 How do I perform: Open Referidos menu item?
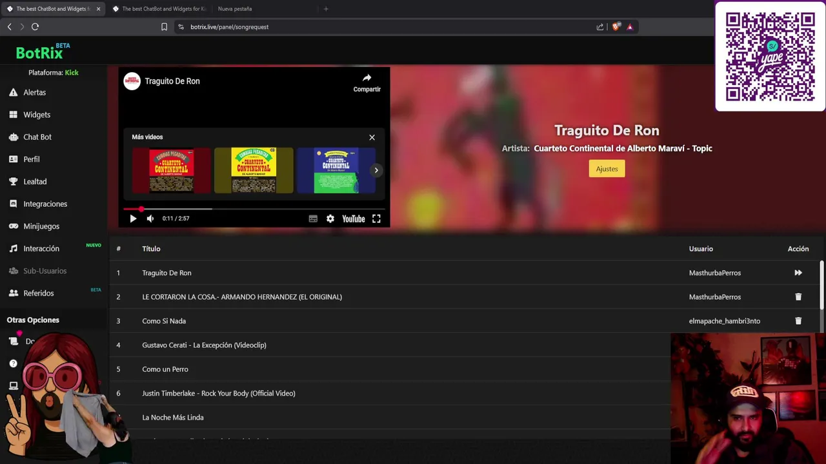coord(39,293)
